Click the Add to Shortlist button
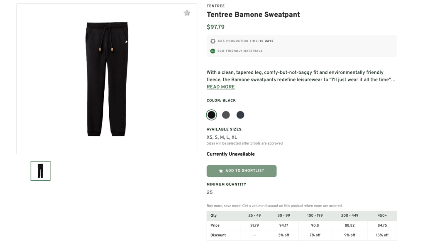Viewport: 425px width, 244px height. tap(242, 171)
